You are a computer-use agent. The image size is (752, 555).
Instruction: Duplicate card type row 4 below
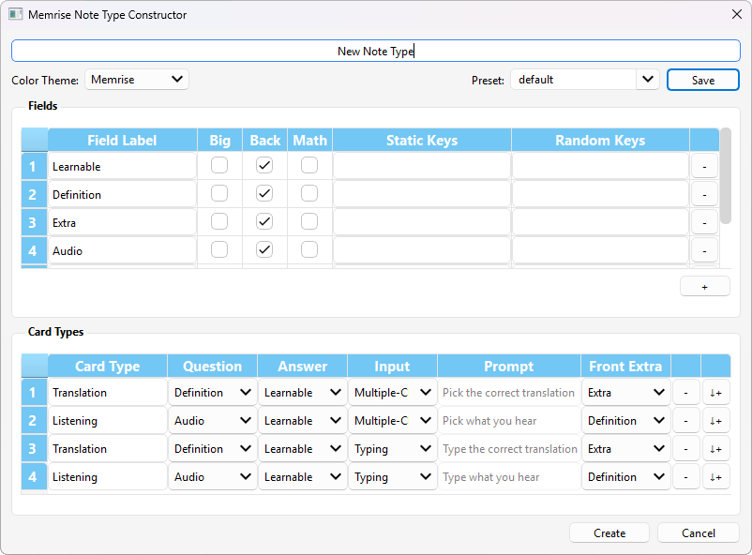[716, 477]
